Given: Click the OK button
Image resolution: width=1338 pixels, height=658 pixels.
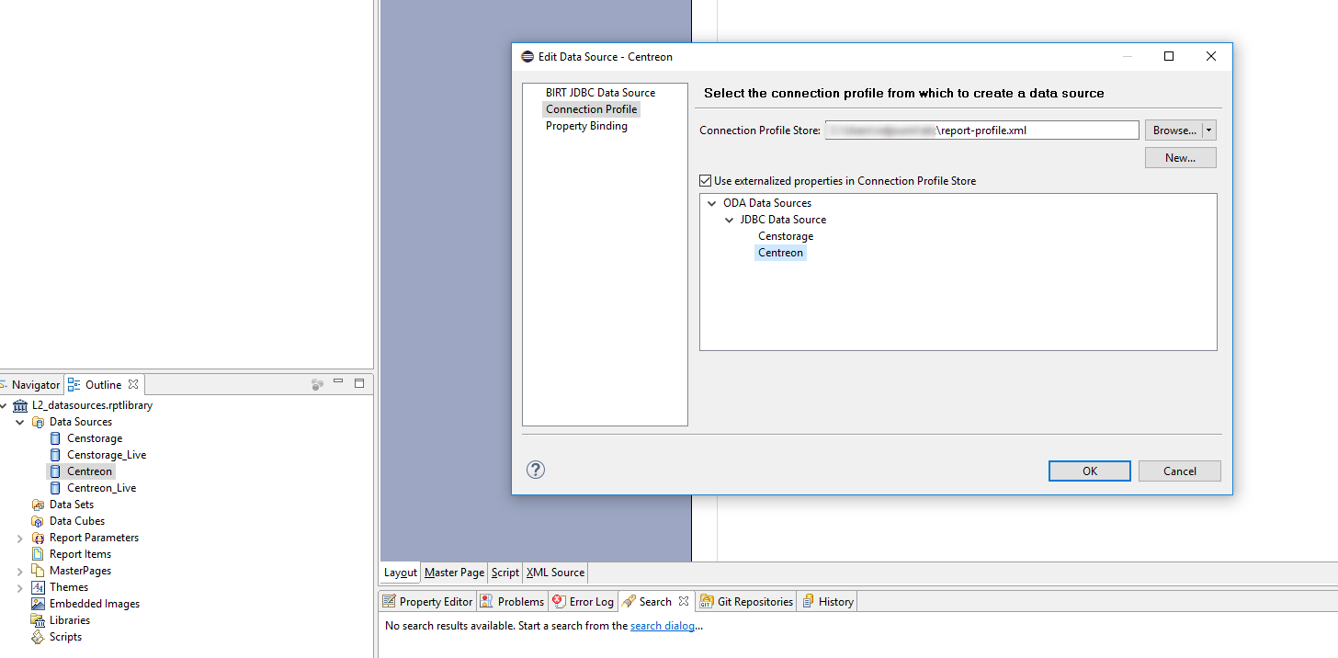Looking at the screenshot, I should coord(1089,471).
